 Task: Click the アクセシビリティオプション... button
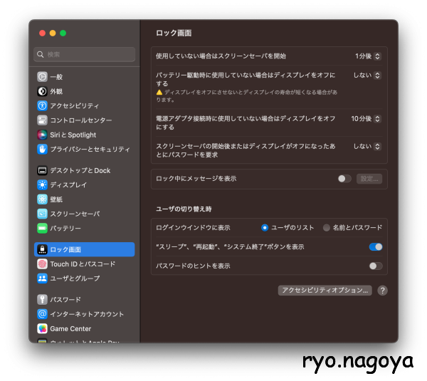click(x=325, y=291)
